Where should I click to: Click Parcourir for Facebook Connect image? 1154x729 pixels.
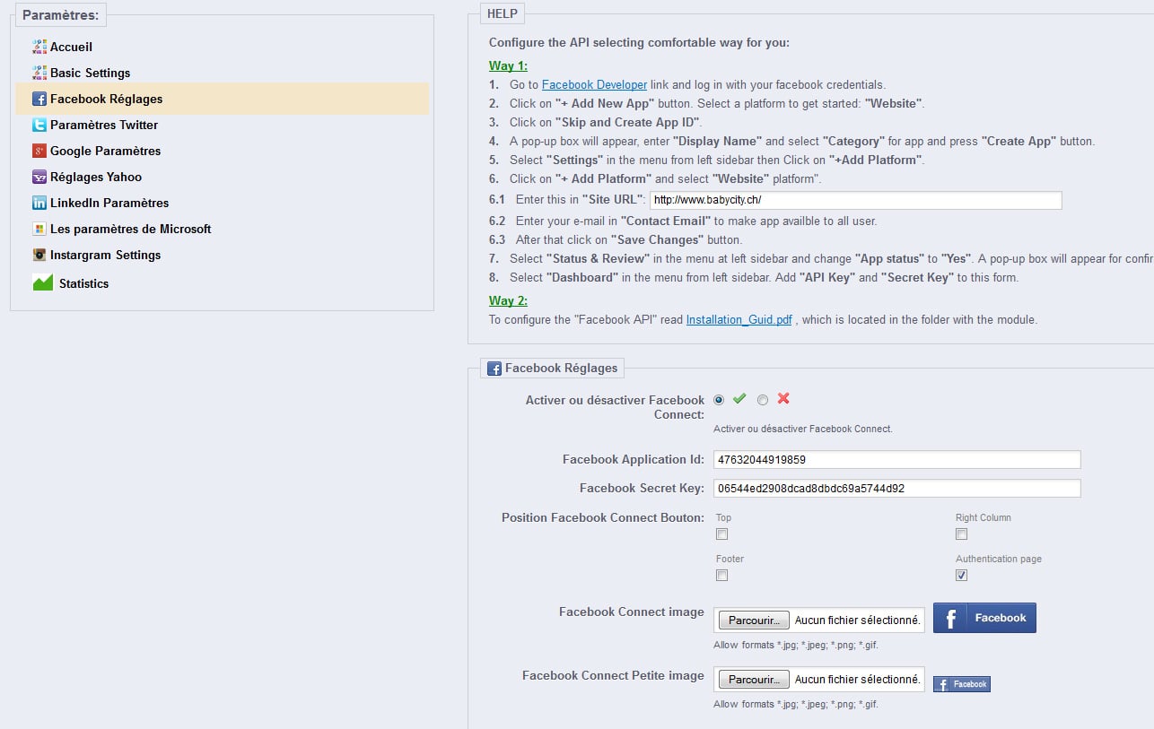(754, 621)
